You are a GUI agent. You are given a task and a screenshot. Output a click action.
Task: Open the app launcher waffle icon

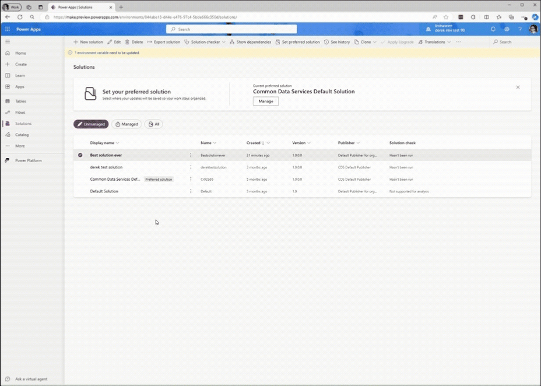pos(8,29)
